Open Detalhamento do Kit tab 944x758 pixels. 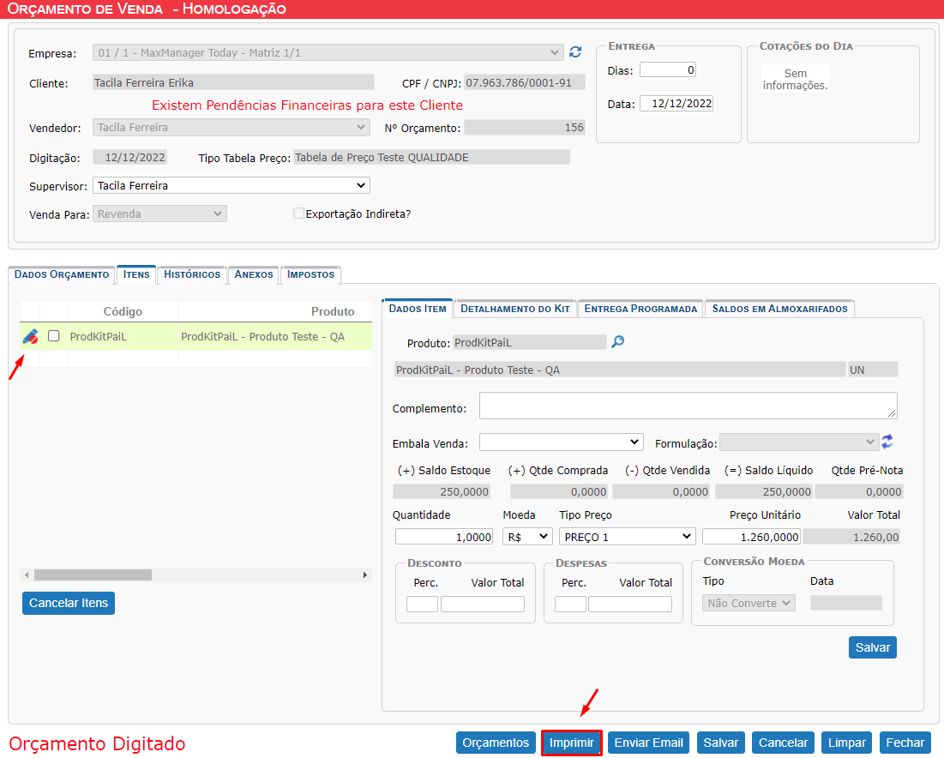point(515,309)
